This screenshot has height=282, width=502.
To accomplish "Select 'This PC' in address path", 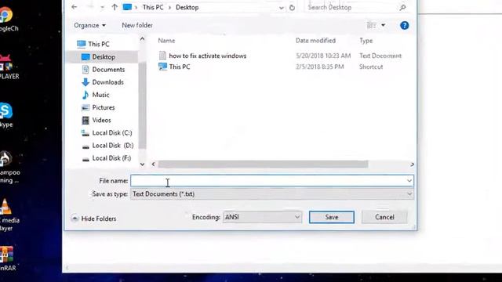I will pos(153,7).
